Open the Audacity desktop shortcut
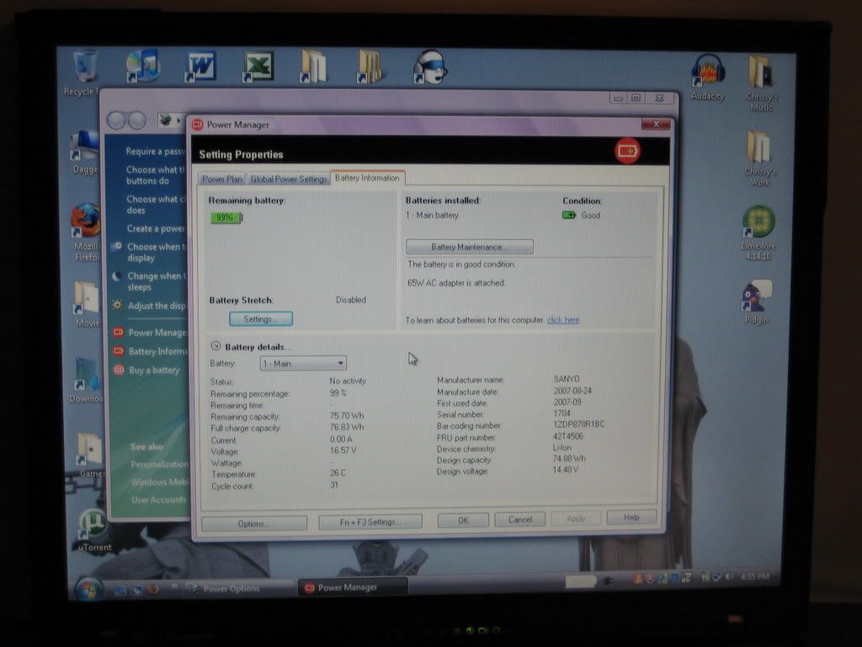 pyautogui.click(x=708, y=71)
